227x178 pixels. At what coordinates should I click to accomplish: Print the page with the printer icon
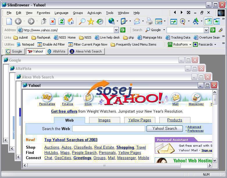point(149,21)
